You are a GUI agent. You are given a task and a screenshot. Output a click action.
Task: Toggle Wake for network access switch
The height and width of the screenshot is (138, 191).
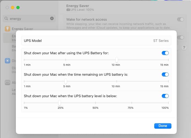[x=180, y=19]
